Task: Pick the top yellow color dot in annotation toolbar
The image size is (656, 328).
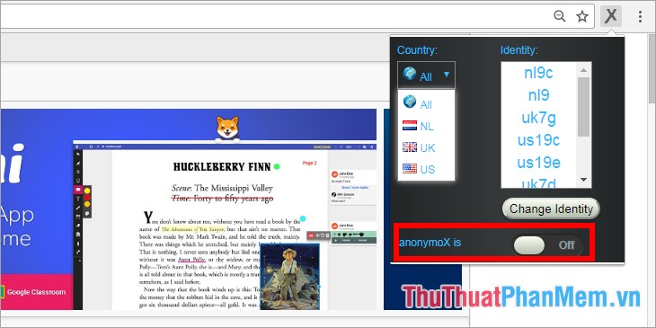Action: [x=87, y=191]
